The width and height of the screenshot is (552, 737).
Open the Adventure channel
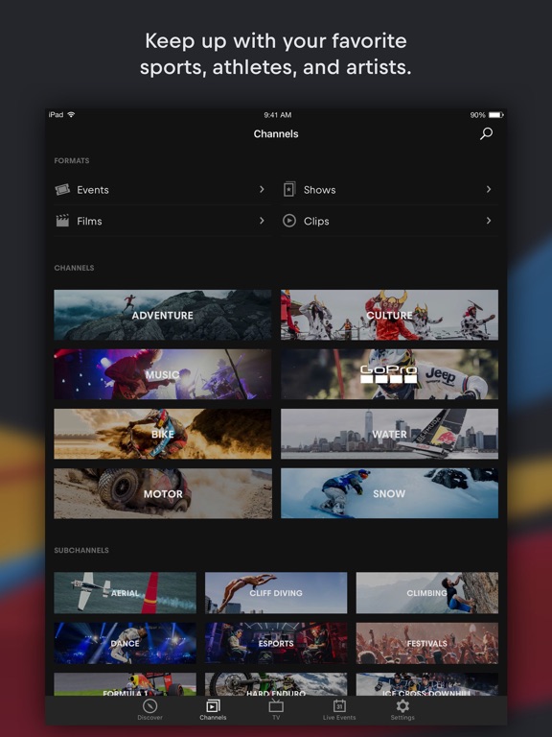[162, 315]
